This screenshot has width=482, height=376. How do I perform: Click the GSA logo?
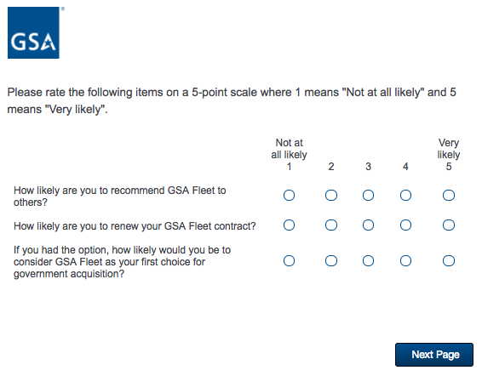[33, 32]
